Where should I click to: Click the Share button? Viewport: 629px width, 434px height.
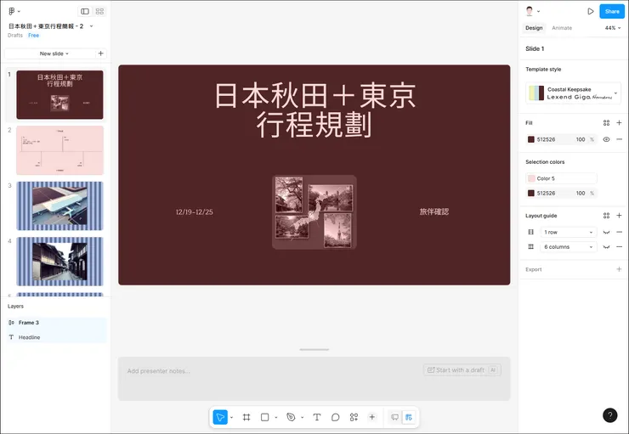612,11
